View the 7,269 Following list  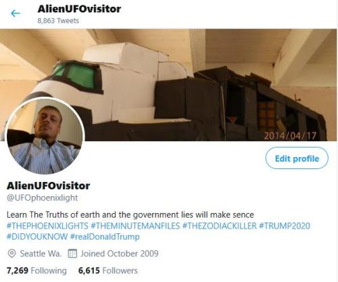tap(37, 271)
